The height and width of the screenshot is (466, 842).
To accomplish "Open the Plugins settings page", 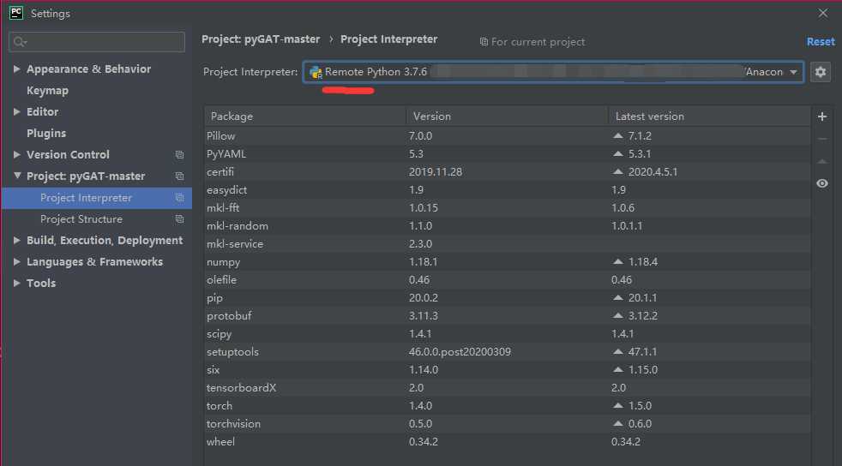I will click(46, 134).
